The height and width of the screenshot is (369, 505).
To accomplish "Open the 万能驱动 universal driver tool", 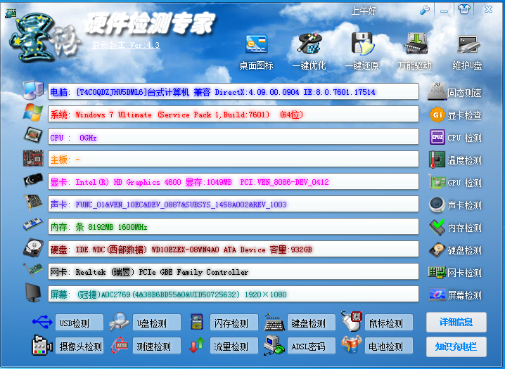I will tap(415, 52).
